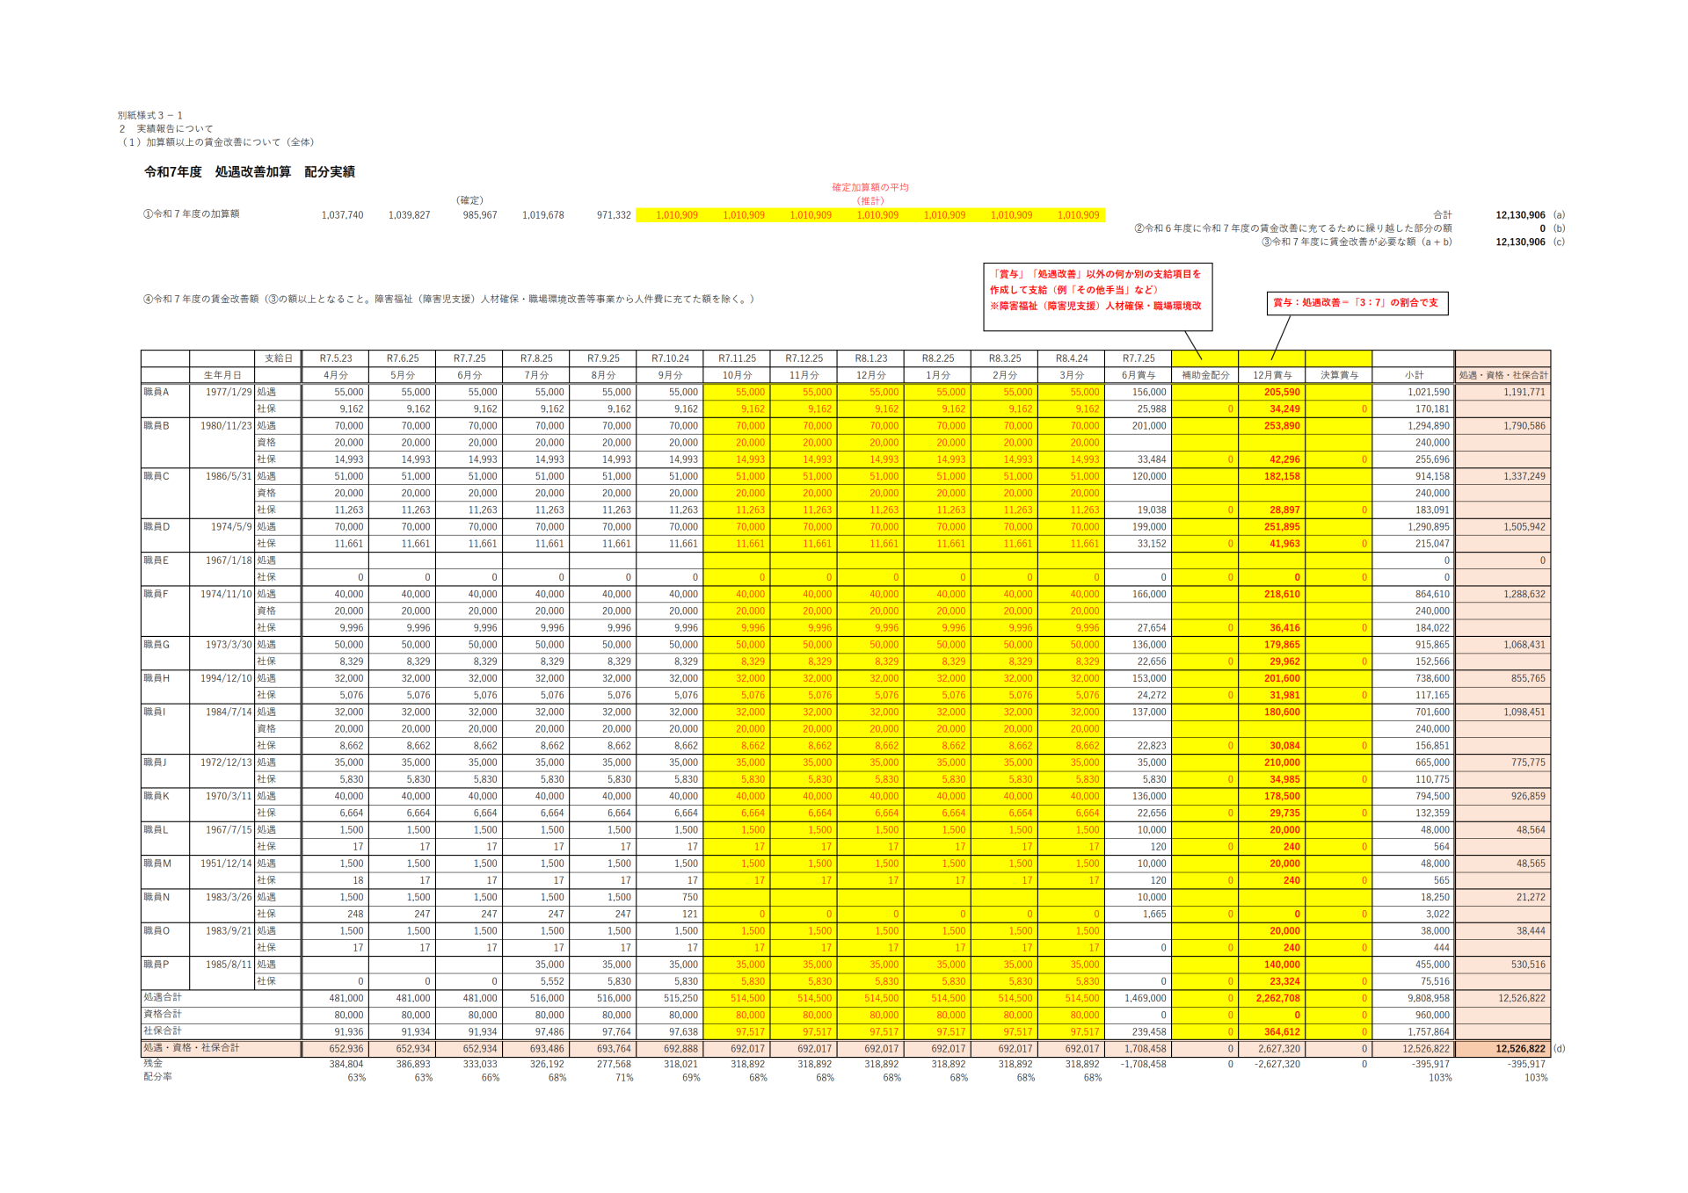Screen dimensions: 1688x1193
Task: Select the 職員A row label
Action: (x=156, y=392)
